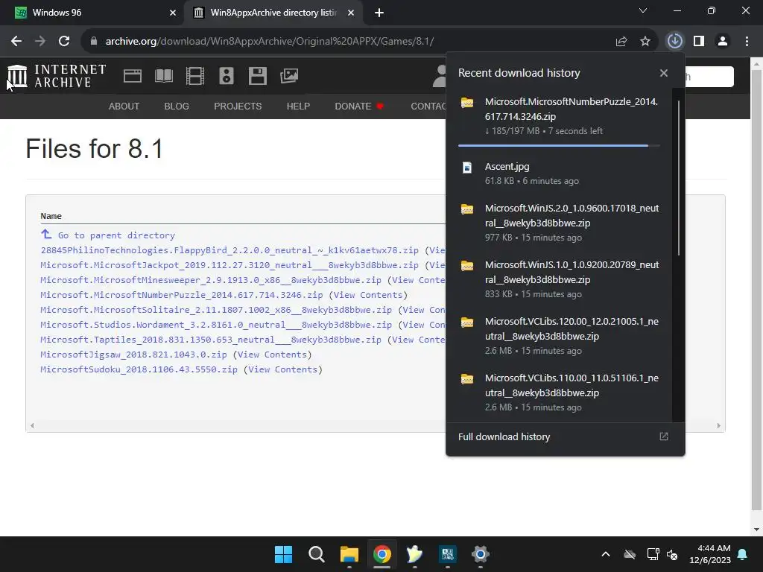This screenshot has height=572, width=763.
Task: Bookmark this tab with the star icon
Action: (645, 42)
